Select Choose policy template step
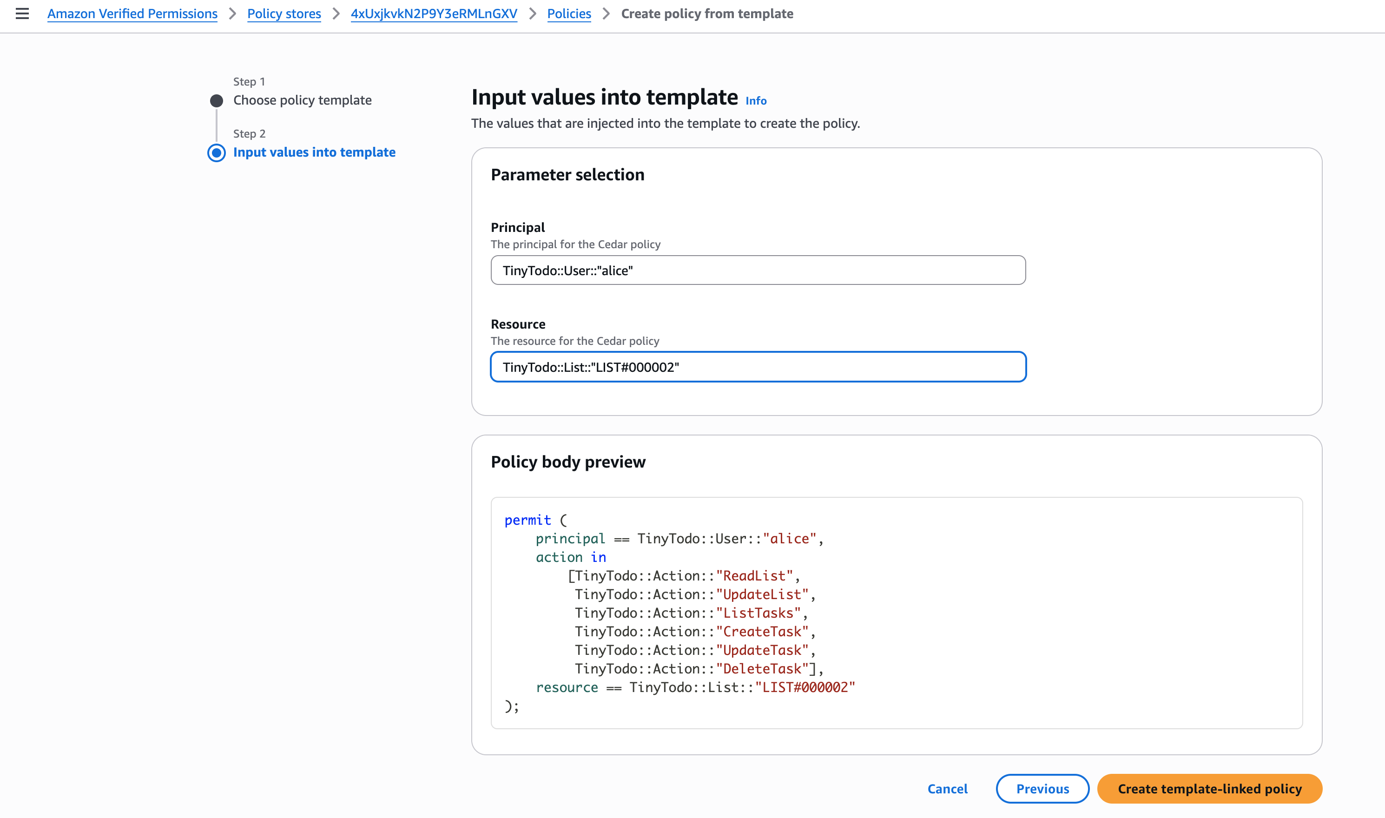The width and height of the screenshot is (1385, 818). (x=302, y=100)
